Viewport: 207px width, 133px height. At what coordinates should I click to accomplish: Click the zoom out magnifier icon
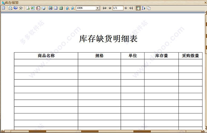click(73, 8)
